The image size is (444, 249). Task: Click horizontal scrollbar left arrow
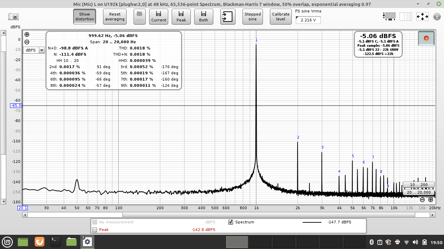click(x=25, y=215)
